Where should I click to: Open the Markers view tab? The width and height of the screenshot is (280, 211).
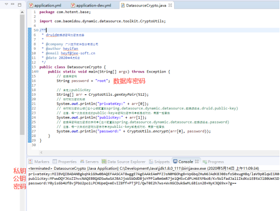[39, 162]
